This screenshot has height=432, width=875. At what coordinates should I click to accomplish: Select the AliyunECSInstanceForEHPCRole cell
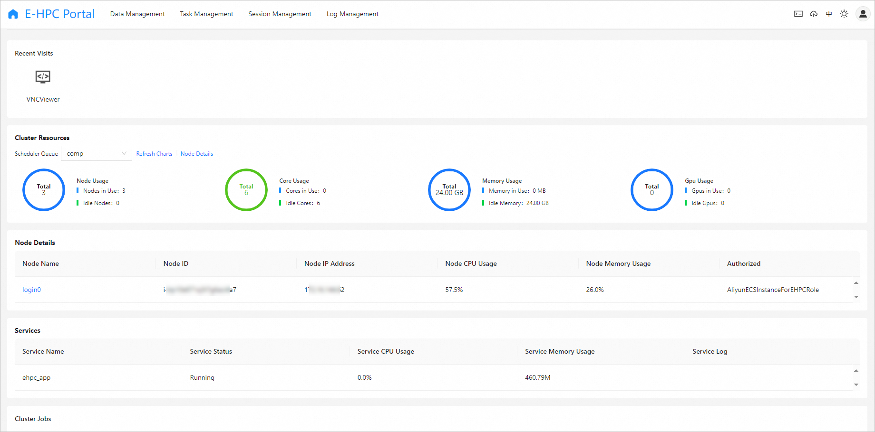point(773,290)
